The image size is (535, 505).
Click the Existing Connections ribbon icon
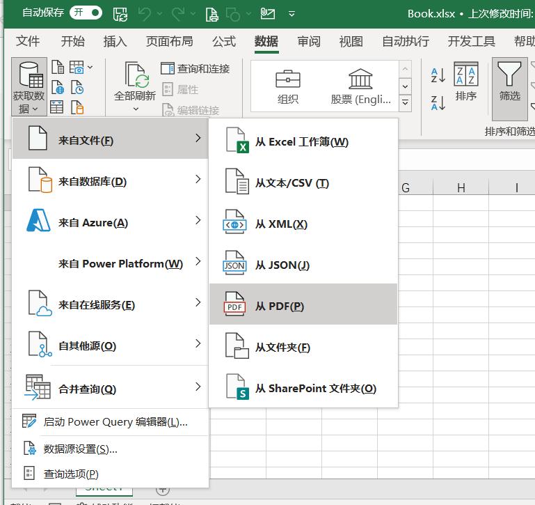pos(77,107)
